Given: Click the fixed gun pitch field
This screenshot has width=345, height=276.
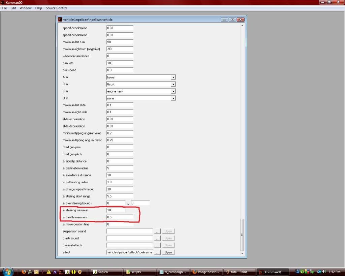Looking at the screenshot, I should (x=120, y=154).
